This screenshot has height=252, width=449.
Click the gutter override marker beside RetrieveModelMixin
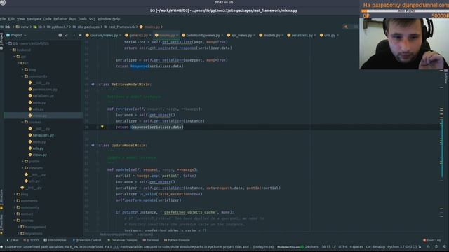93,85
